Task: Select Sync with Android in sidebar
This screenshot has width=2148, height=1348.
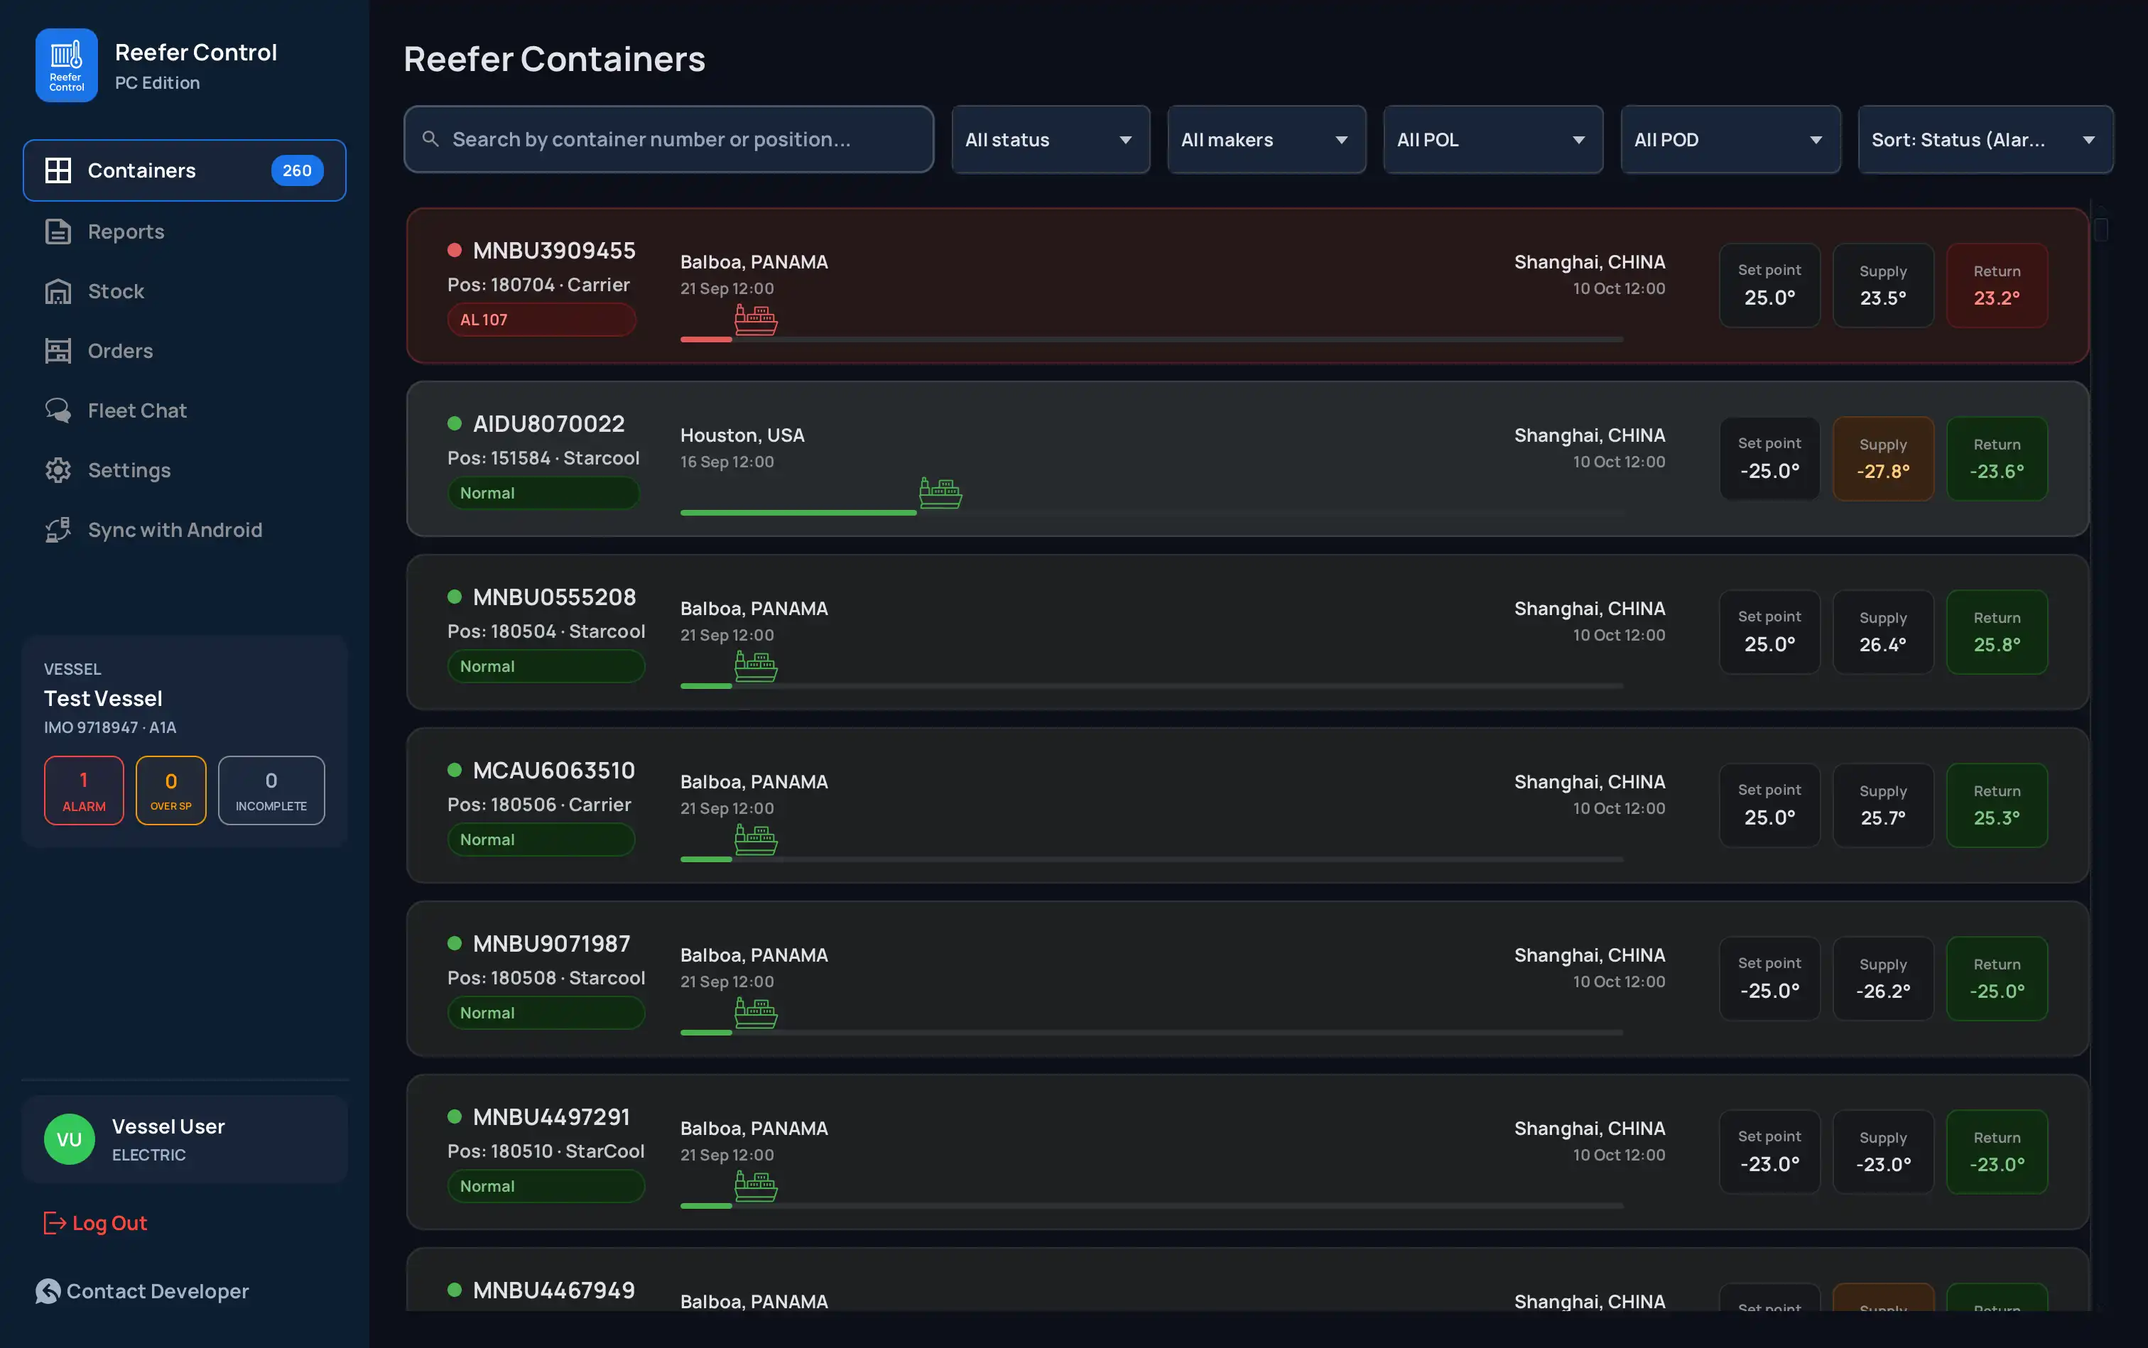Action: pos(185,530)
